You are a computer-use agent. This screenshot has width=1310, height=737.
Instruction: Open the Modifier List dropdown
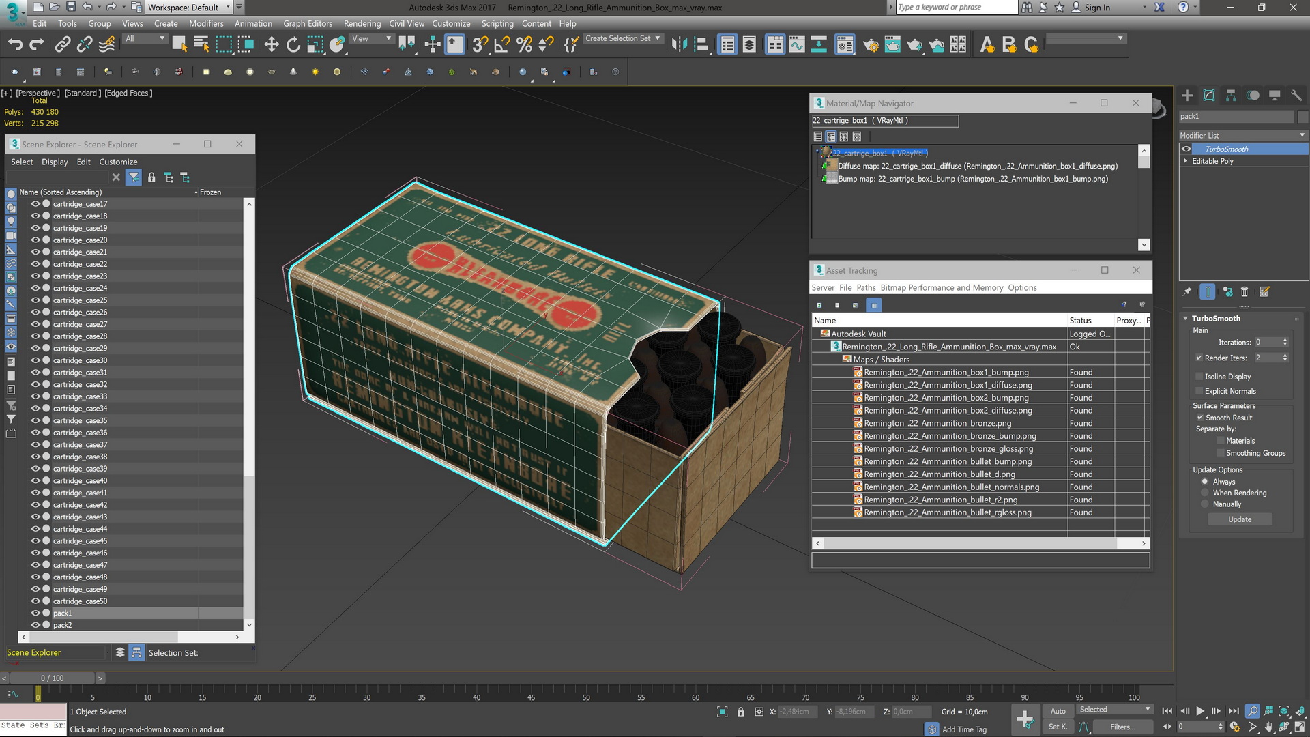tap(1243, 135)
